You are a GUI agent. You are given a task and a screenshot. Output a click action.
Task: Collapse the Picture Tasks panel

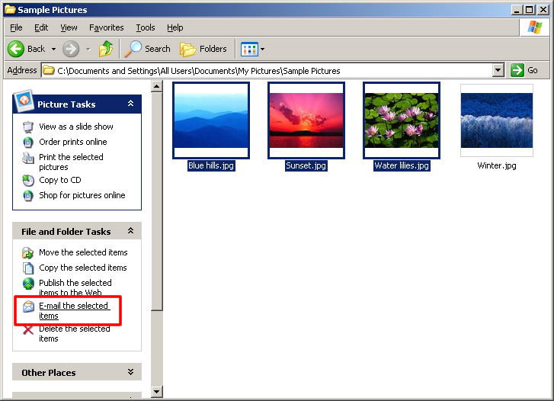point(130,104)
